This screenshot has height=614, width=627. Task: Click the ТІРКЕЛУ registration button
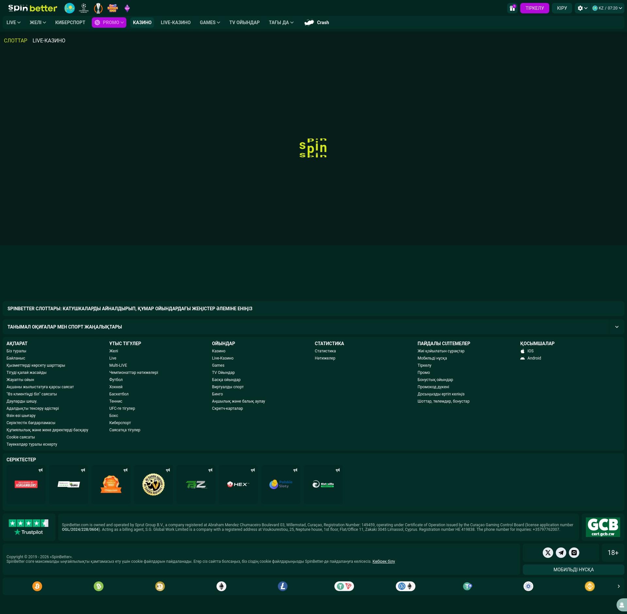pos(535,8)
